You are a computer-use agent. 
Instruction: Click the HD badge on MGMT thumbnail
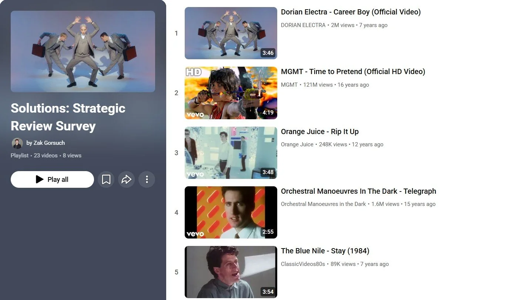194,72
